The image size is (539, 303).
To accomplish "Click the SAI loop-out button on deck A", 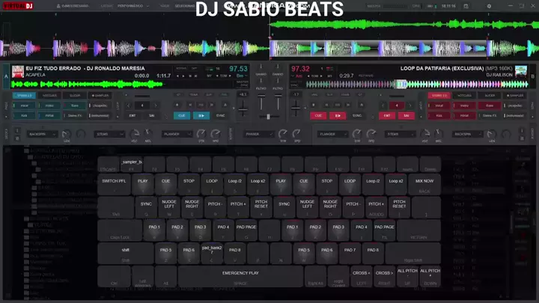I will [x=152, y=116].
